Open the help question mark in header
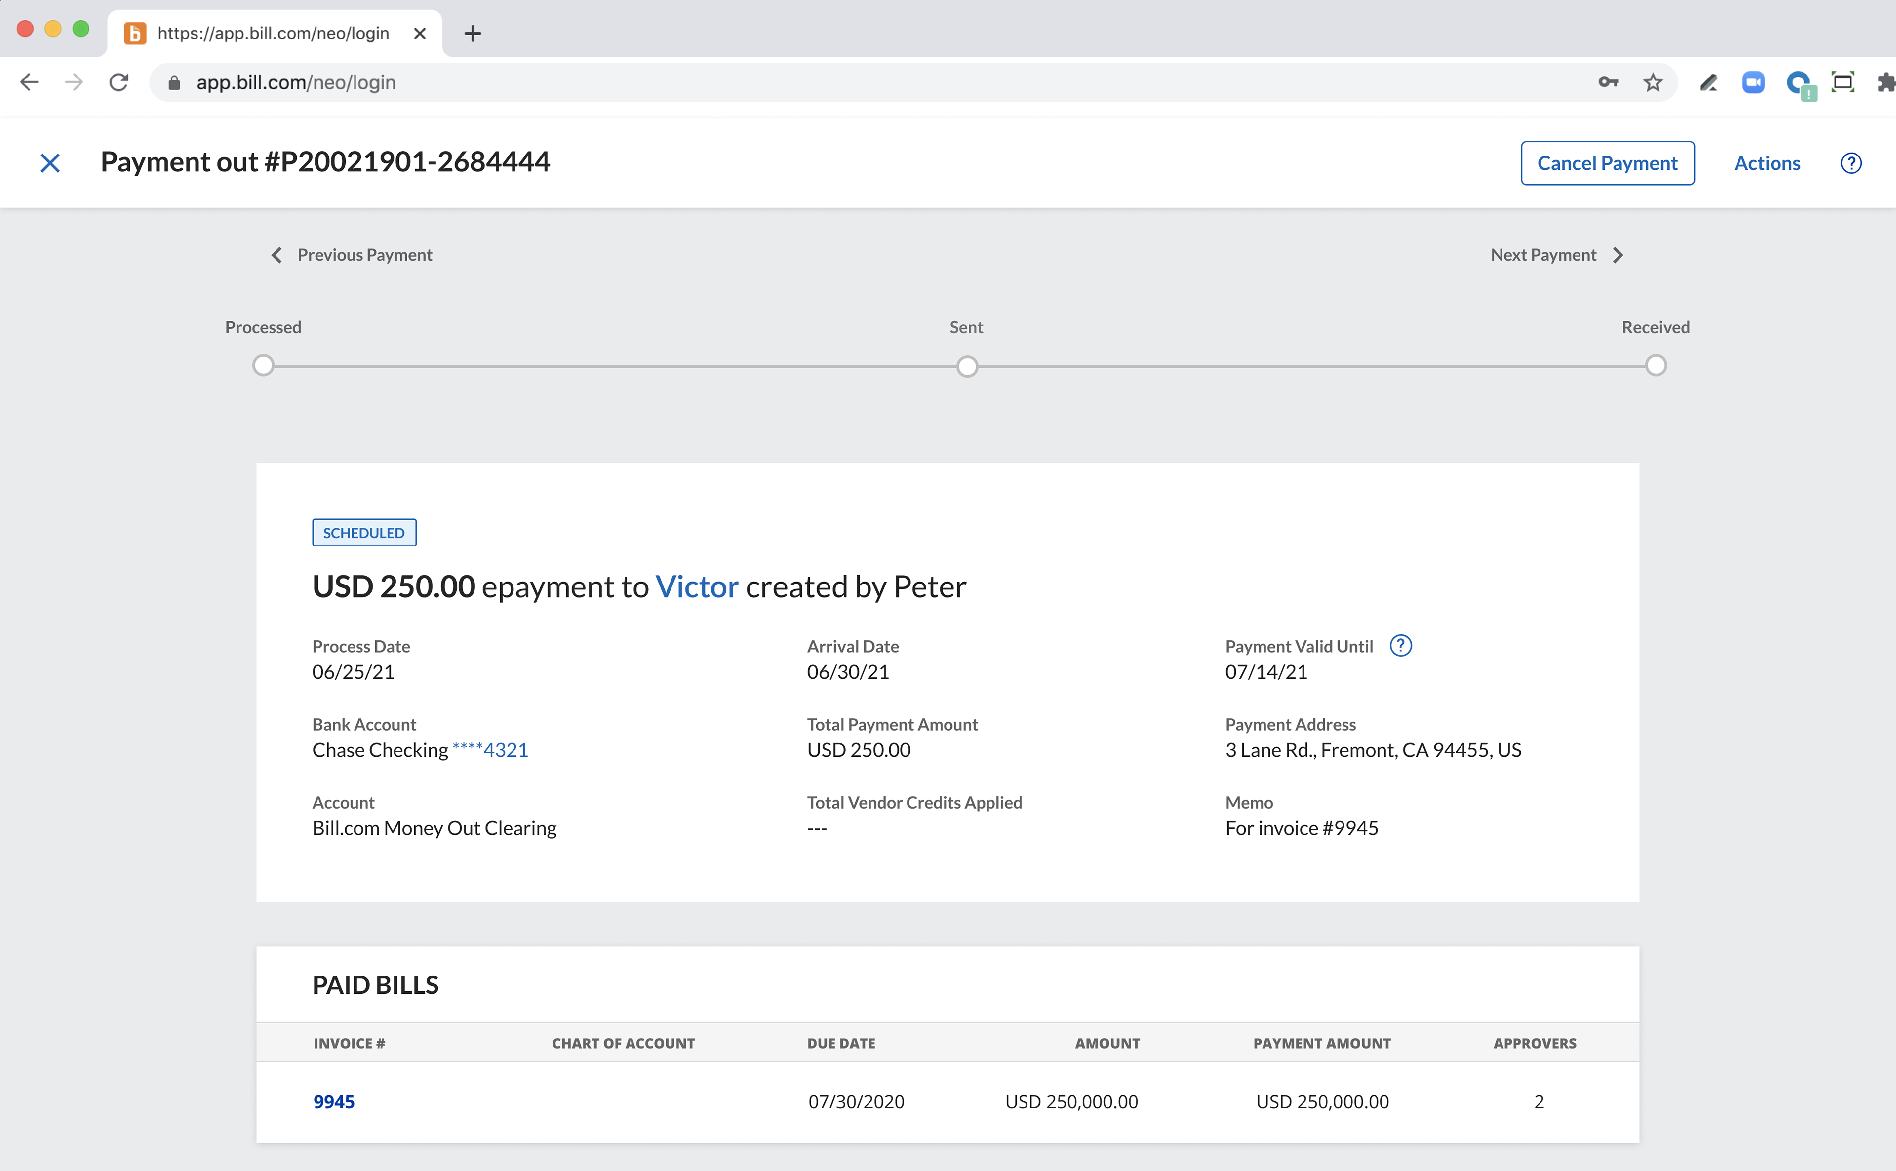Image resolution: width=1896 pixels, height=1171 pixels. (x=1851, y=163)
